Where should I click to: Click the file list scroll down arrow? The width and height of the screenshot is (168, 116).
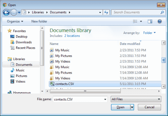point(163,86)
